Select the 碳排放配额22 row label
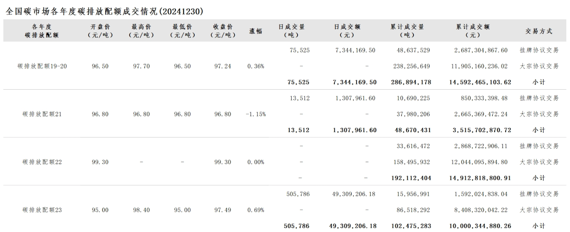This screenshot has height=232, width=570. click(42, 162)
